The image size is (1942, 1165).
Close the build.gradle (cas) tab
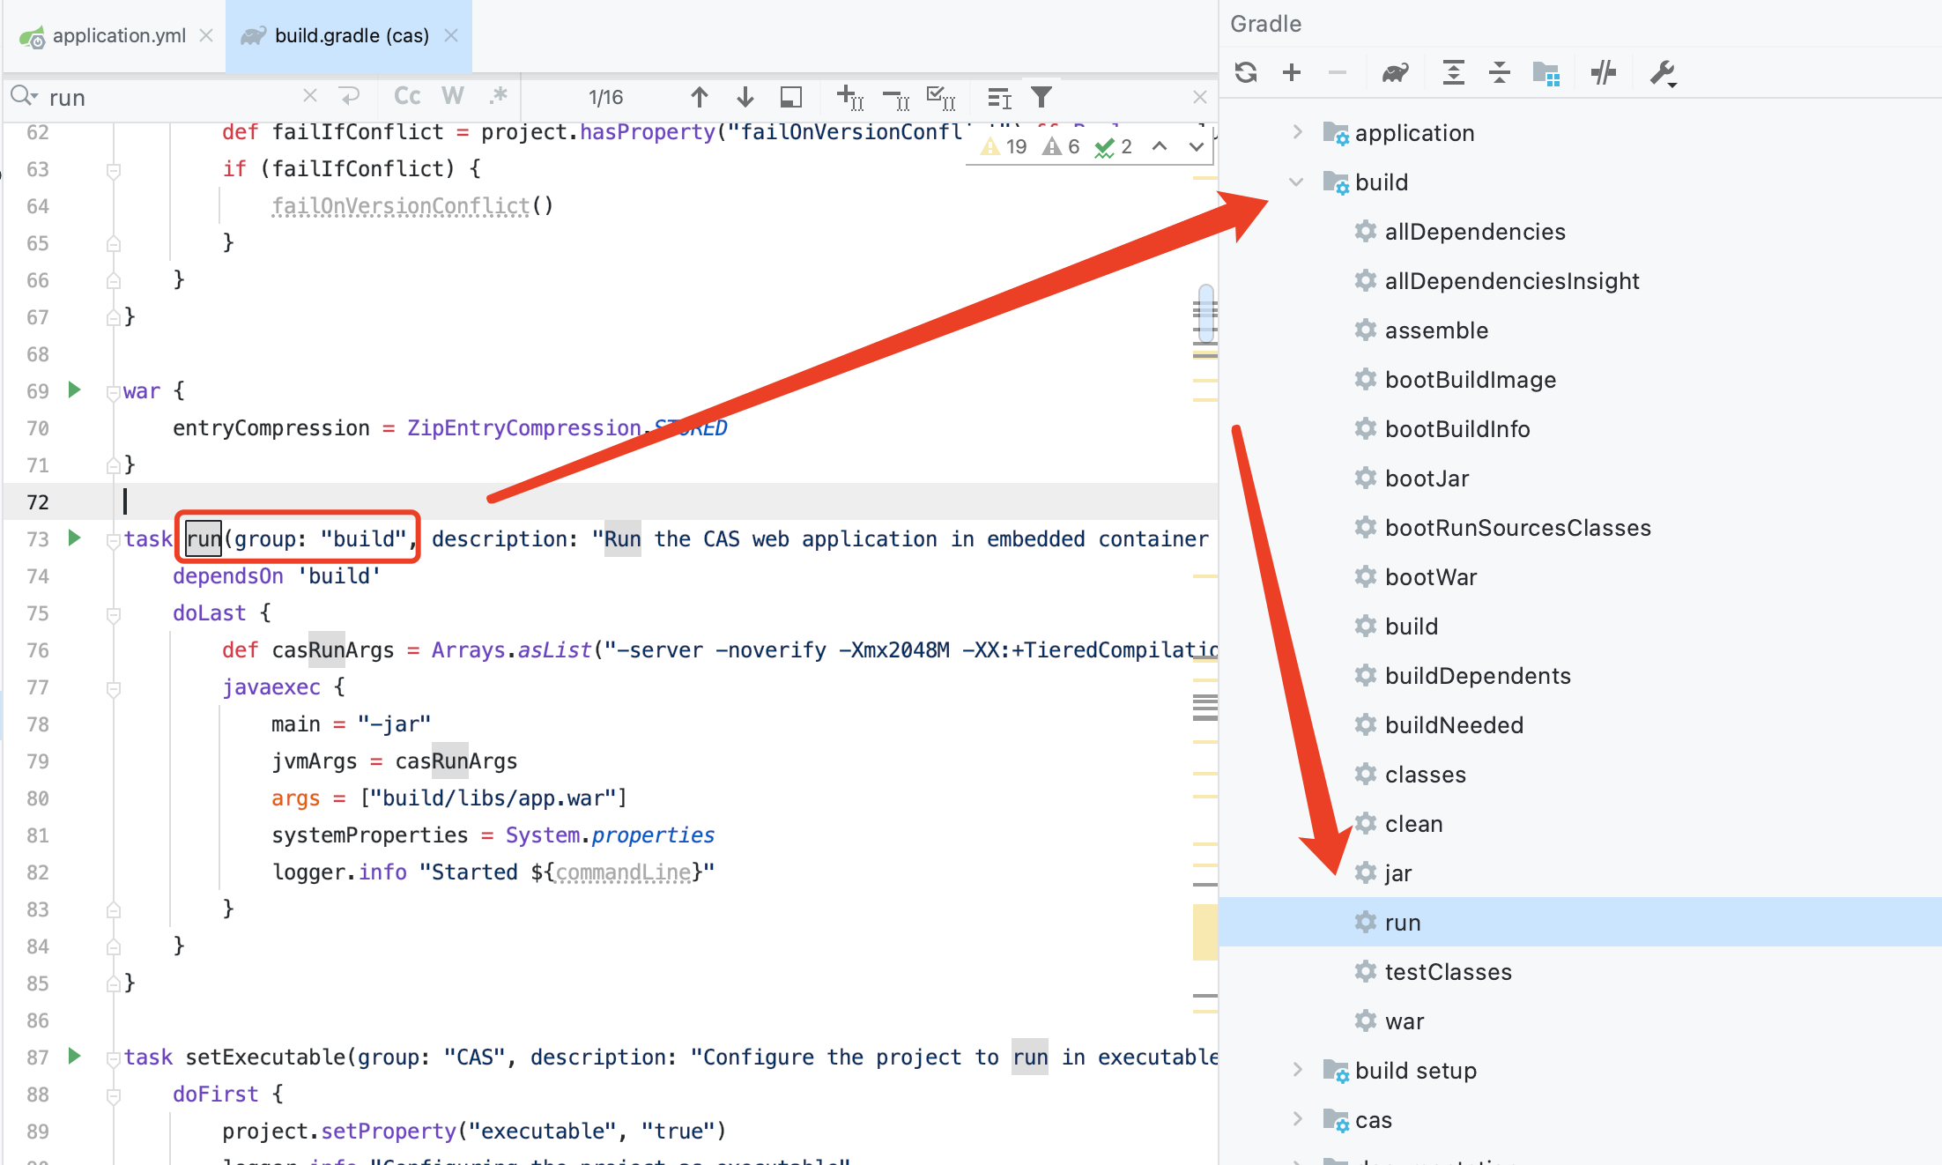point(451,35)
